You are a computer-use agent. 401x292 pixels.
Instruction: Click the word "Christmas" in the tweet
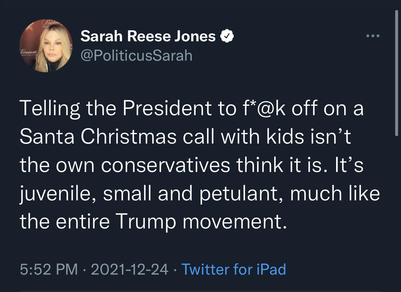click(128, 137)
